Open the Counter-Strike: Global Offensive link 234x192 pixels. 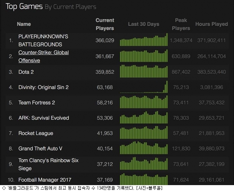pyautogui.click(x=44, y=57)
